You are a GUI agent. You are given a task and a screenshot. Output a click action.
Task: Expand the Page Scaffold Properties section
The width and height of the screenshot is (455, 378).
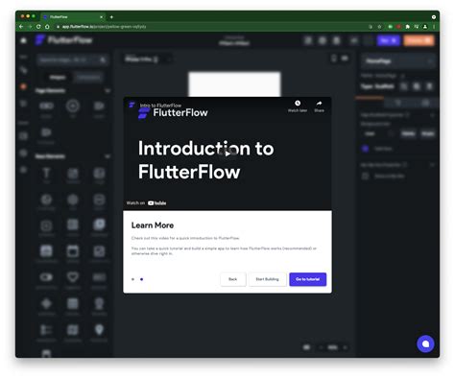point(432,115)
